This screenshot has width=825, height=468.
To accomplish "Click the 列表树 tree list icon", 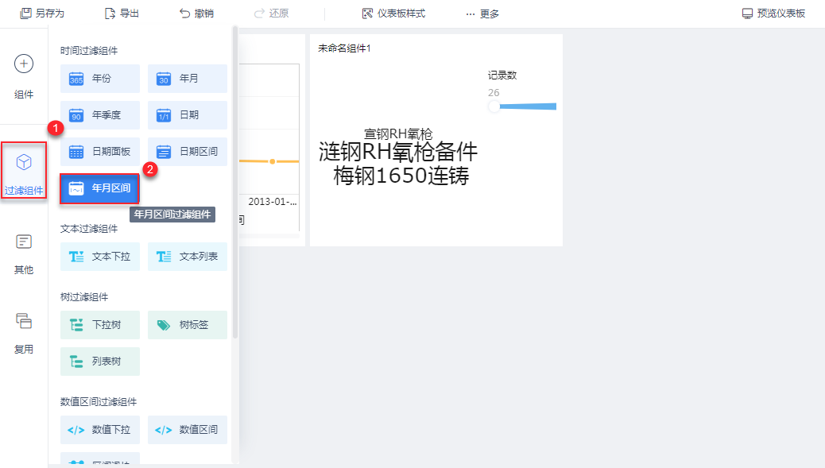I will [76, 362].
